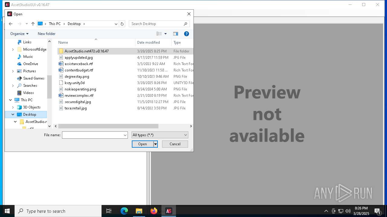The width and height of the screenshot is (387, 217).
Task: Click the Cancel button
Action: pyautogui.click(x=175, y=144)
